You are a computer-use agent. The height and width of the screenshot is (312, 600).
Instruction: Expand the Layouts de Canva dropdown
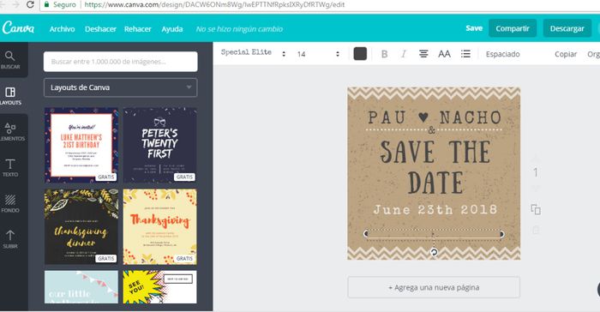pos(121,87)
